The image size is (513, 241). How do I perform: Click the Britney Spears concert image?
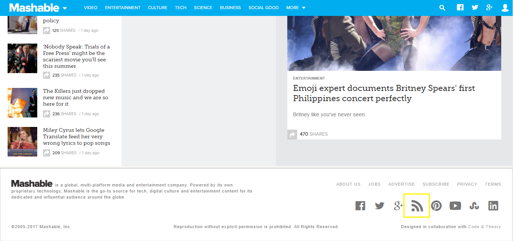coord(394,43)
